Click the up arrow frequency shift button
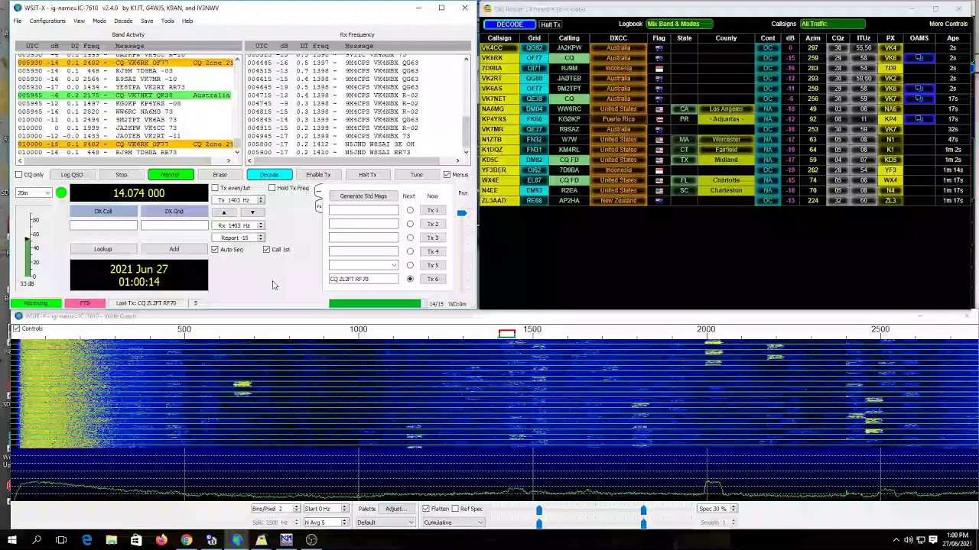Image resolution: width=979 pixels, height=550 pixels. (x=224, y=212)
